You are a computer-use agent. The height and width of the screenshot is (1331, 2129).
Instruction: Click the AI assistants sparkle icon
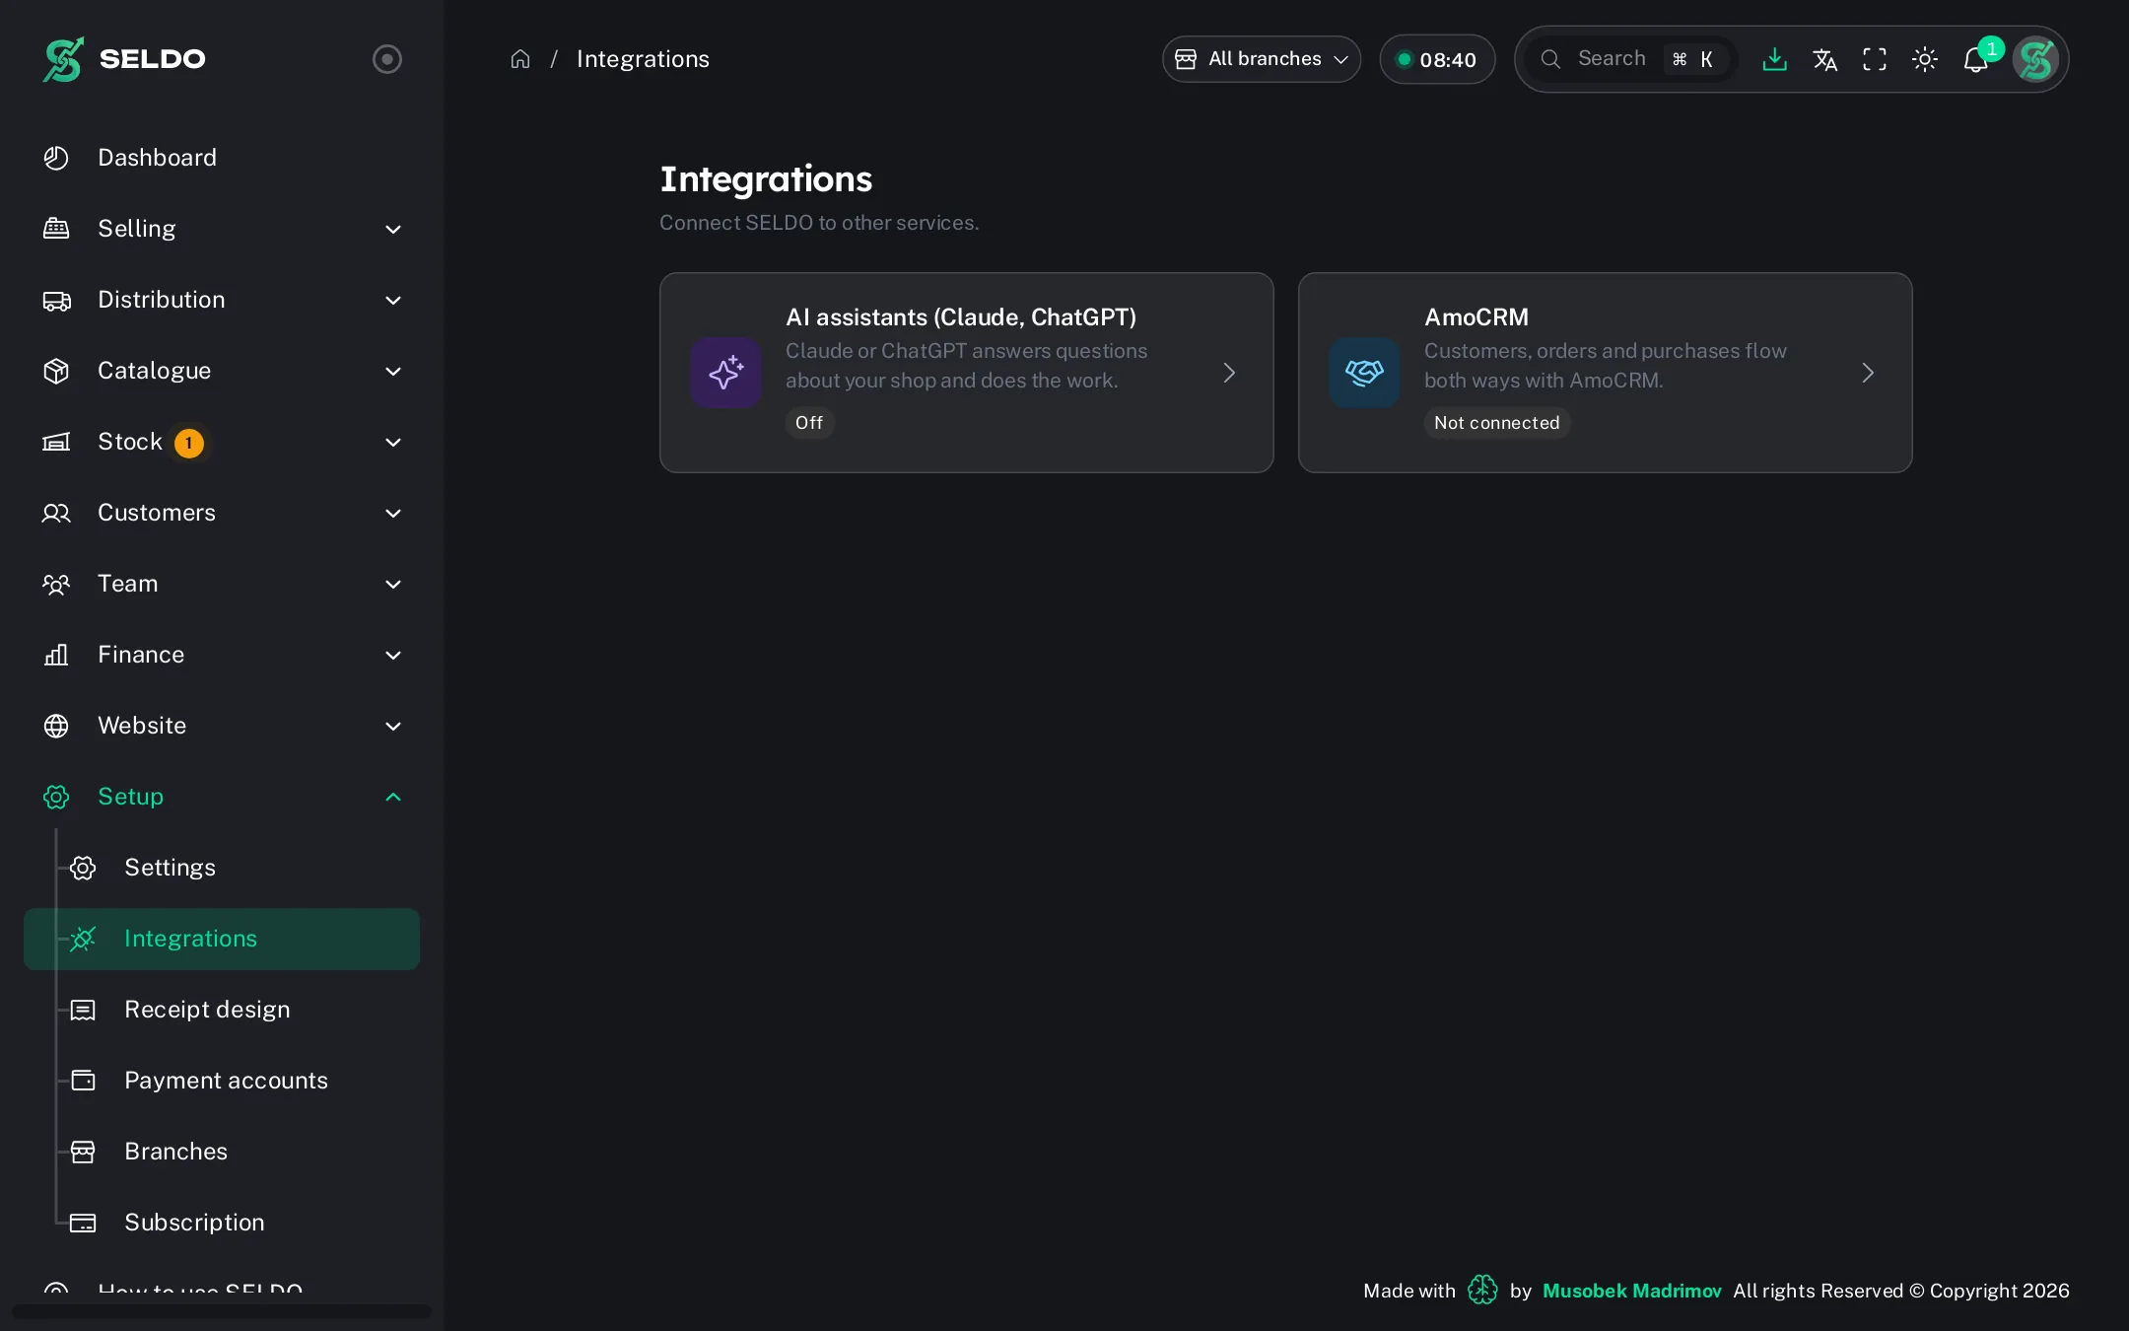point(725,373)
